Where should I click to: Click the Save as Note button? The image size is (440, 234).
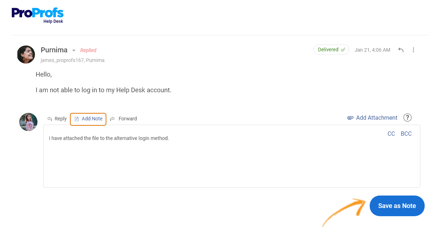click(x=397, y=206)
